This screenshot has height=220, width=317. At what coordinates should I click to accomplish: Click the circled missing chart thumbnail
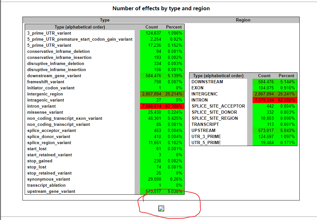161,208
